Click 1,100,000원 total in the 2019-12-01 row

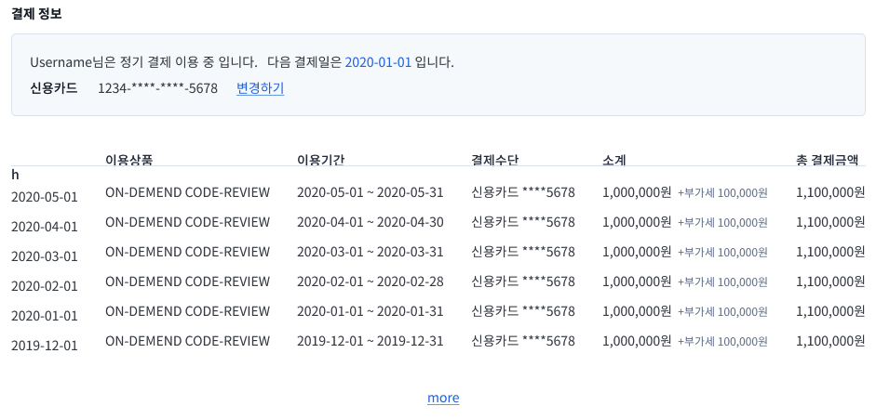tap(830, 340)
